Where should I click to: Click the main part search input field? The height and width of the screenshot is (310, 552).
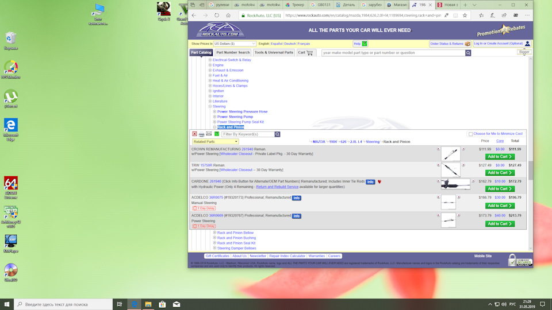click(x=393, y=53)
